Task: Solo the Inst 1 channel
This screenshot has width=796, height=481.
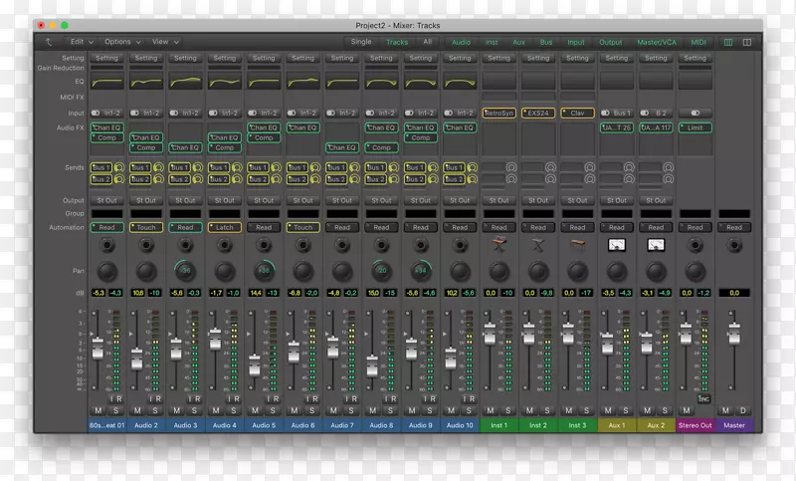Action: pyautogui.click(x=507, y=410)
